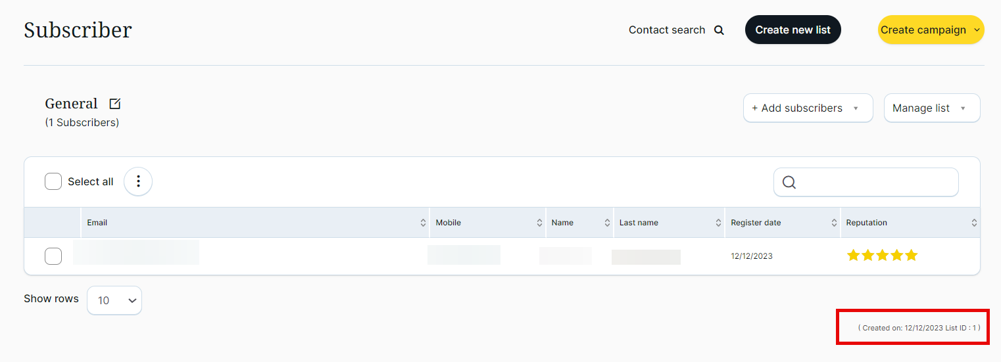Click the edit icon next to General
This screenshot has height=362, width=1001.
coord(115,104)
